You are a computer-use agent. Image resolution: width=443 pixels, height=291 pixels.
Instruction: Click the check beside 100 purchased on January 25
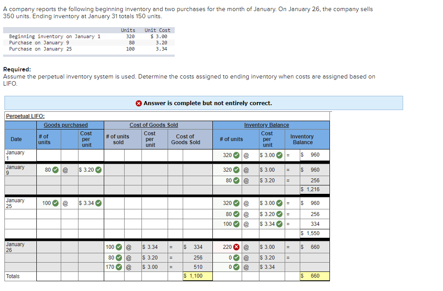pos(55,203)
